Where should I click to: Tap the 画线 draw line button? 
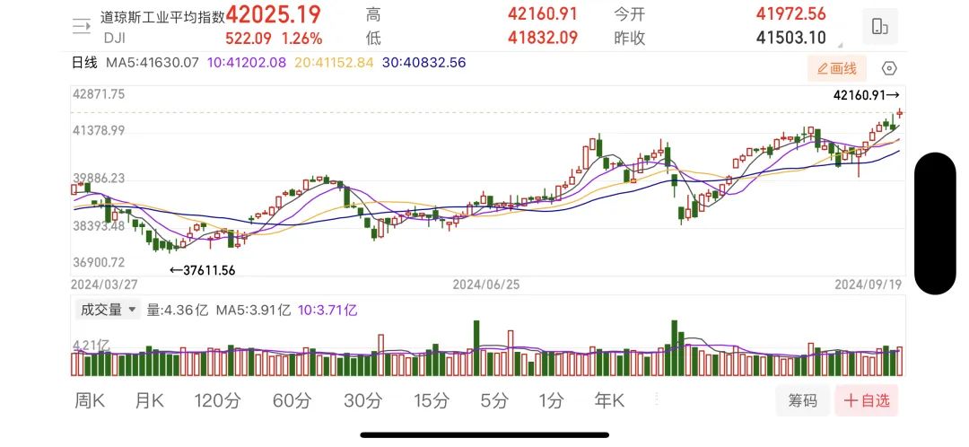837,68
